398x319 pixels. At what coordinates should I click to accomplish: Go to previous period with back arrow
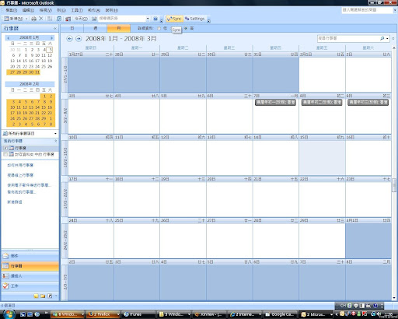click(69, 39)
